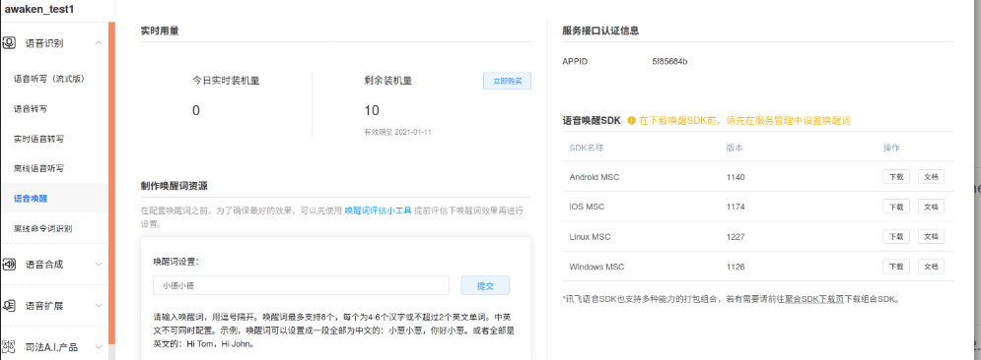Click the 今日实时装机量 label
Screen dimensions: 981x360
(226, 81)
